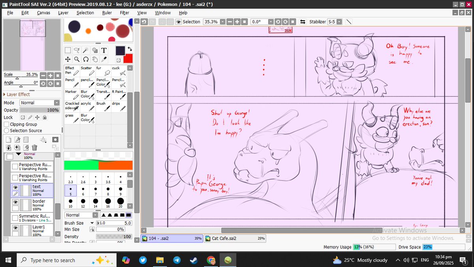Click the navigator Scale zoom-out minus button
Image resolution: width=474 pixels, height=267 pixels.
tap(43, 75)
